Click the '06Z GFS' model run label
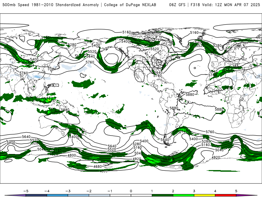Image resolution: width=262 pixels, height=197 pixels. (177, 5)
